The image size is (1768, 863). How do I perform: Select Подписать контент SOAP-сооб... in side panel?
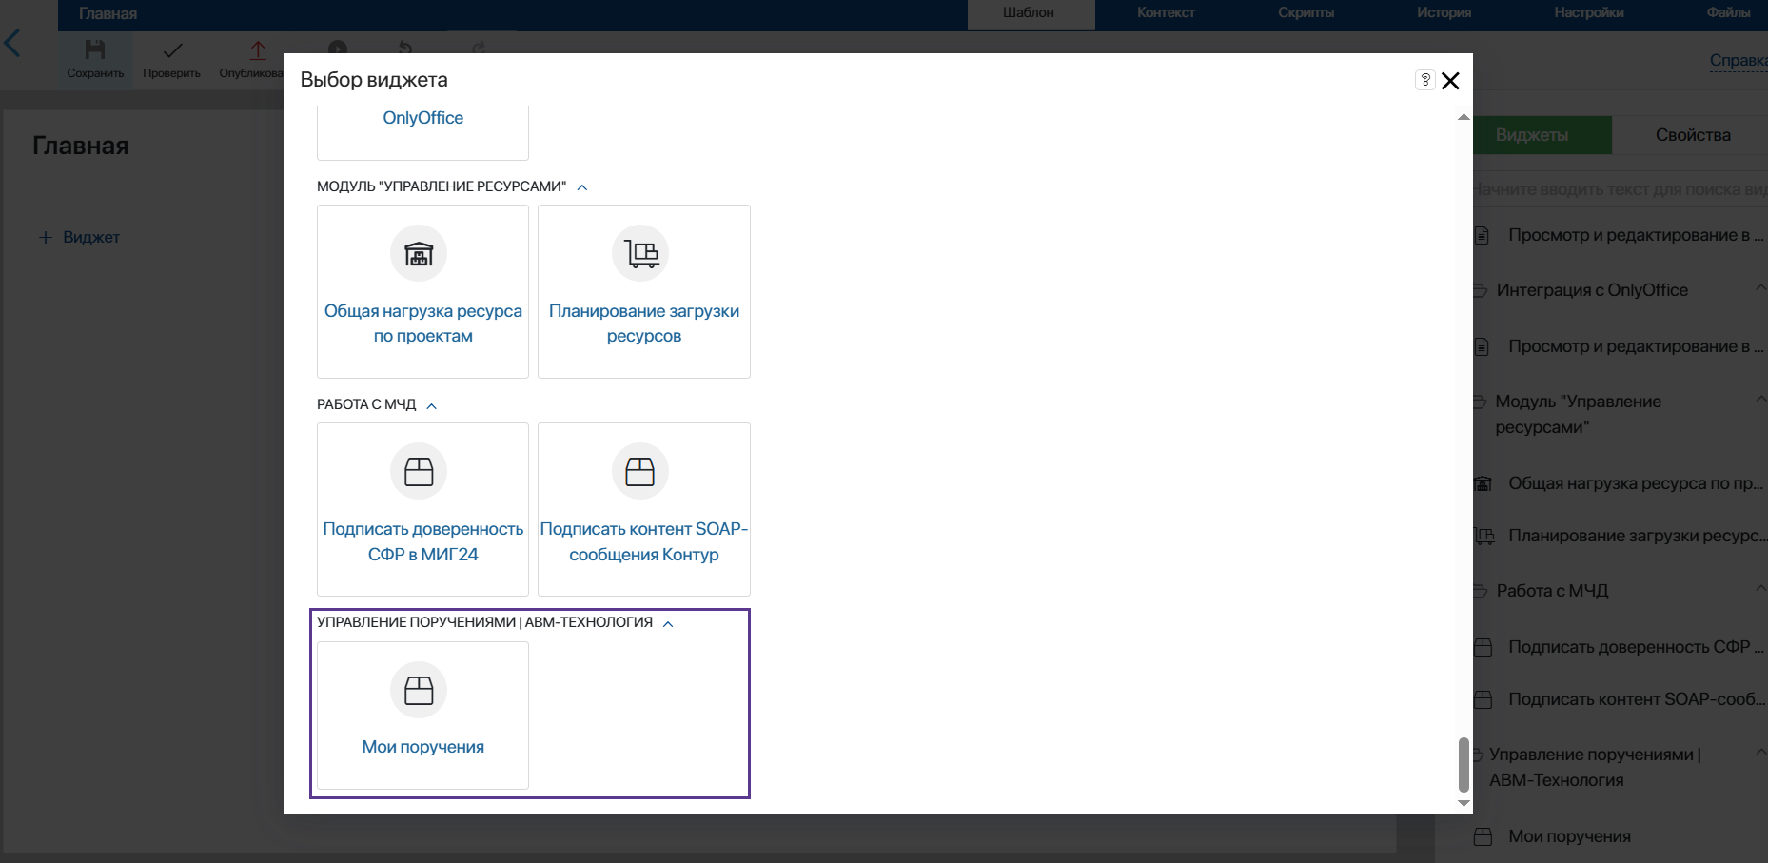1620,699
